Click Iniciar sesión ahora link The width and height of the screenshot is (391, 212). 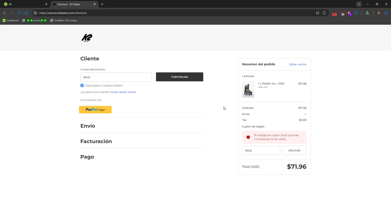pos(123,92)
